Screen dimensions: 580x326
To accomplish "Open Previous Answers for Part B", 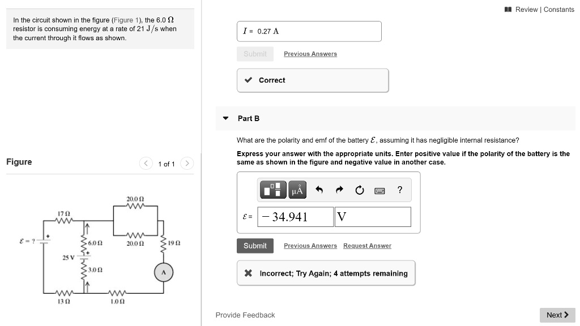I will tap(310, 246).
